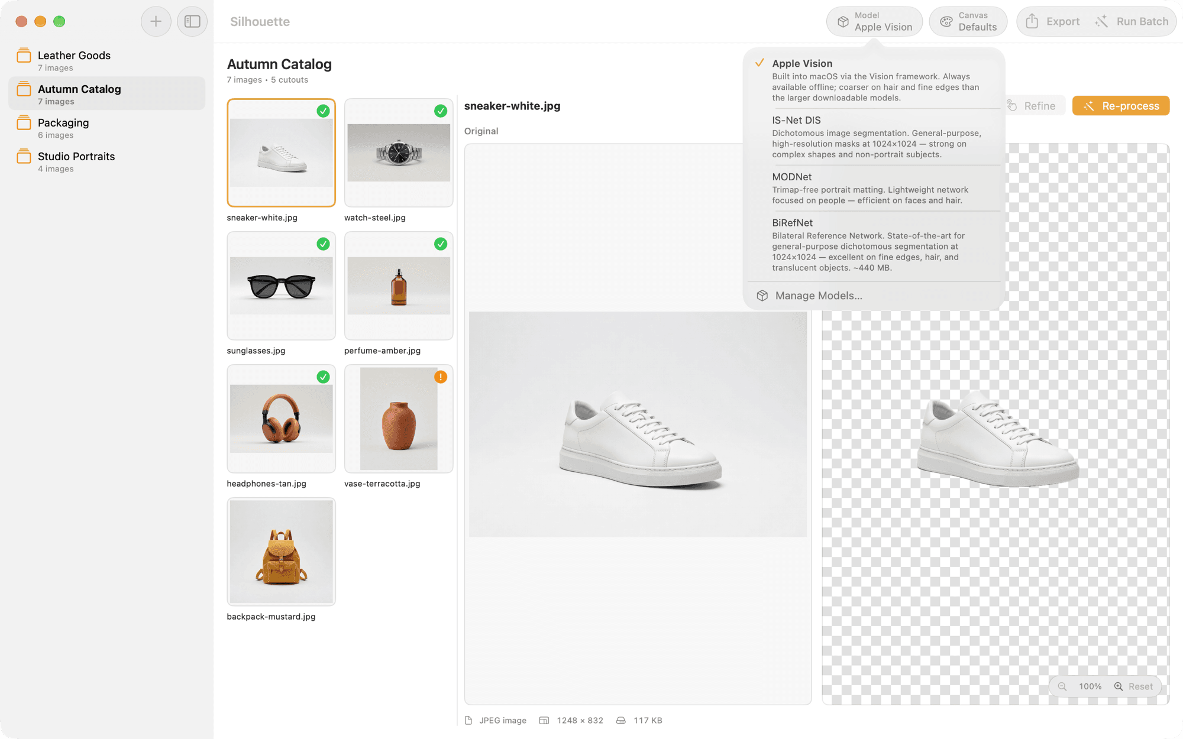The image size is (1183, 739).
Task: Click the image dimensions icon
Action: click(544, 720)
